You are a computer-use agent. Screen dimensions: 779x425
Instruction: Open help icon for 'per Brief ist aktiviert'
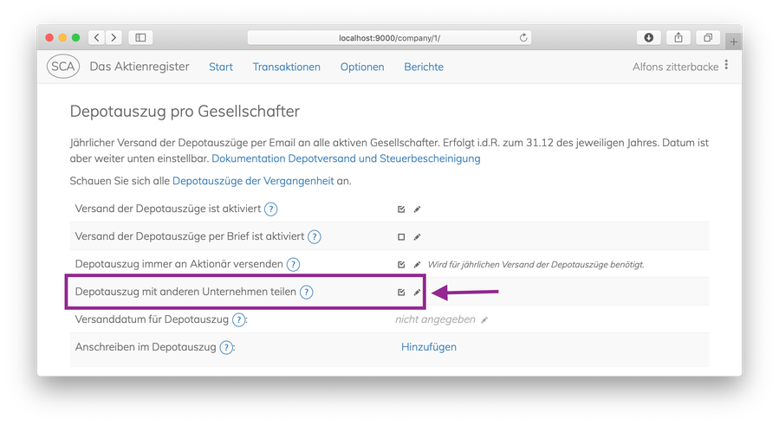click(x=314, y=237)
